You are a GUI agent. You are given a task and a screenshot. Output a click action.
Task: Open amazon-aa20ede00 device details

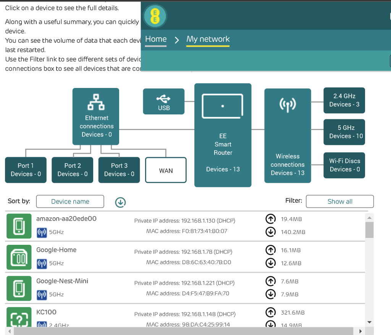tap(185, 226)
